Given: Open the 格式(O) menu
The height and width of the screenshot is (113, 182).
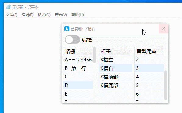Looking at the screenshot, I should pyautogui.click(x=44, y=15).
